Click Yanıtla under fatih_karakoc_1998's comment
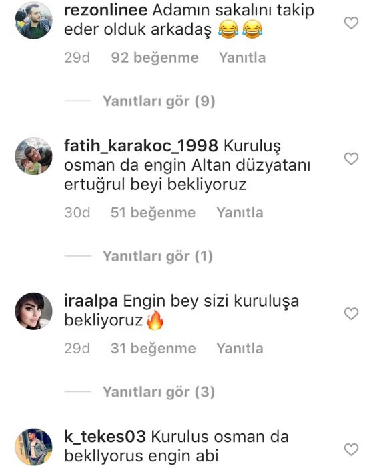The width and height of the screenshot is (385, 468). 240,213
